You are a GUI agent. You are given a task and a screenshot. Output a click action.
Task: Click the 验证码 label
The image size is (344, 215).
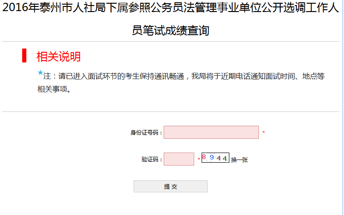click(x=152, y=160)
